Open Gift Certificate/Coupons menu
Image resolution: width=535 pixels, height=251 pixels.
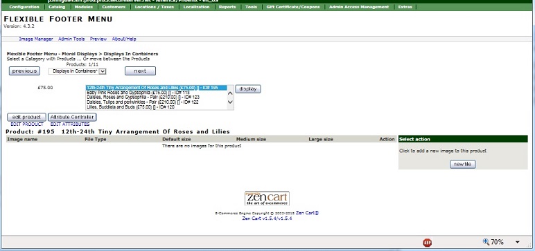pos(293,7)
